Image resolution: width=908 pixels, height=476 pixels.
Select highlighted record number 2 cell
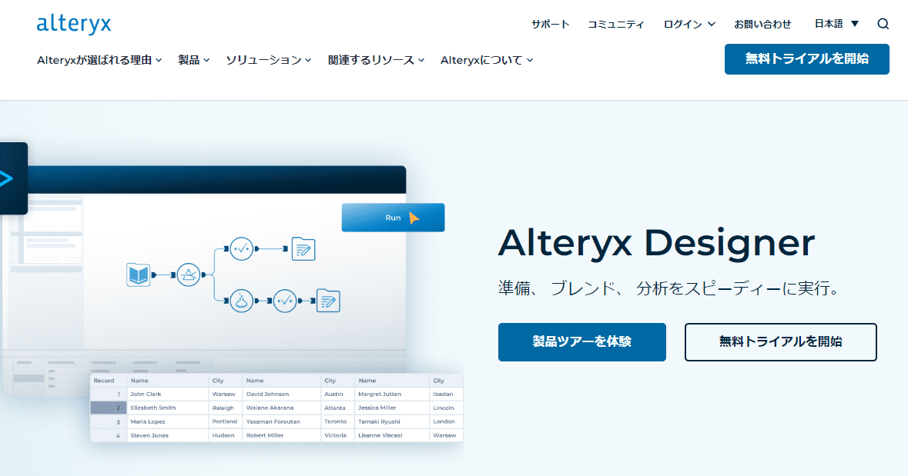[109, 408]
